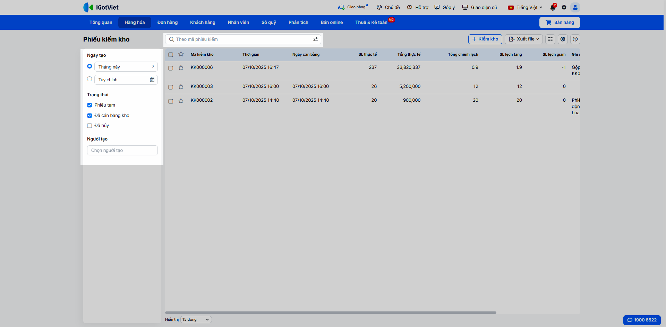
Task: Toggle the list view layout icon
Action: [x=550, y=39]
